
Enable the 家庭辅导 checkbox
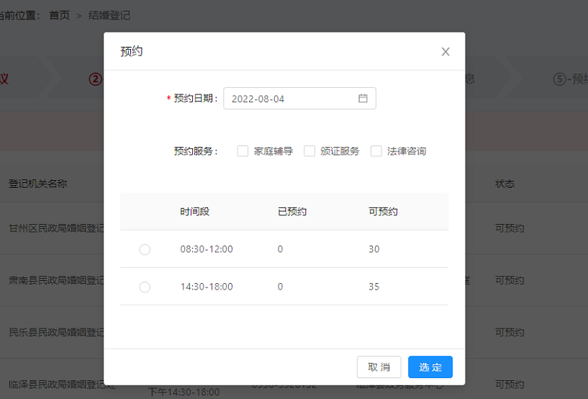[x=243, y=151]
